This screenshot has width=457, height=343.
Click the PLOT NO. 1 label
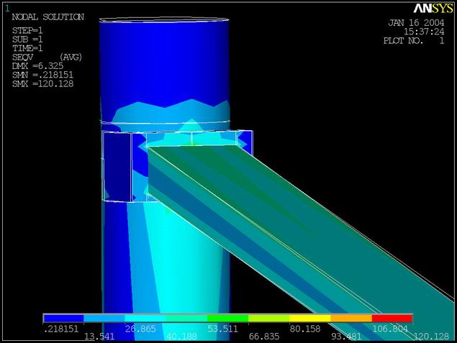pos(414,40)
